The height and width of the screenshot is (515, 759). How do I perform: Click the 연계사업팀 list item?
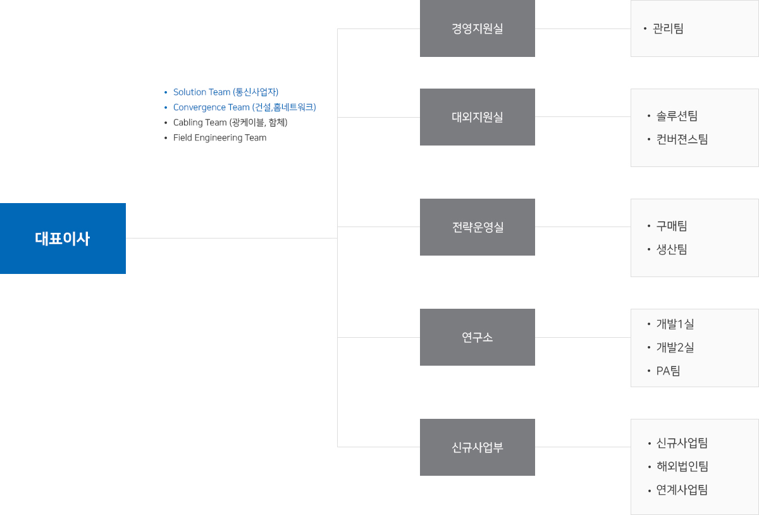(x=682, y=490)
